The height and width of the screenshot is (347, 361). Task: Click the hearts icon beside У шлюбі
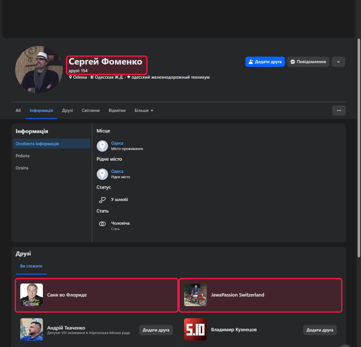pos(102,200)
